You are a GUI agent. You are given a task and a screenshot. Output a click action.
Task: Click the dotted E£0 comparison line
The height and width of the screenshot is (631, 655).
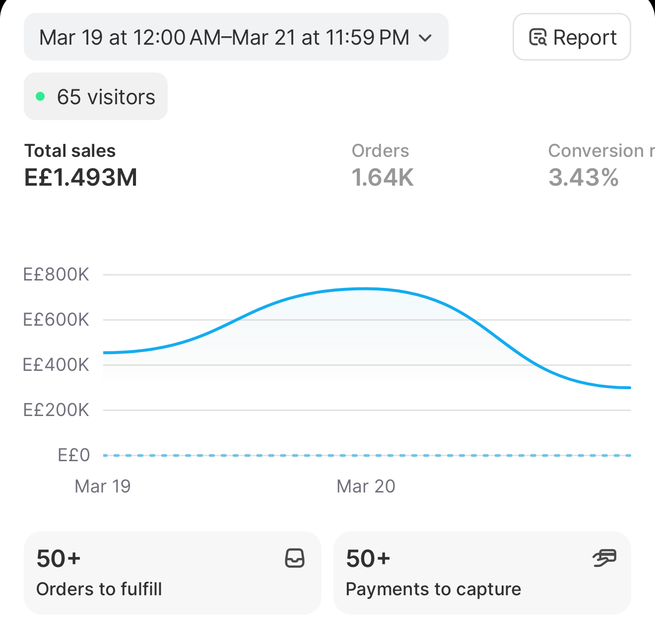367,455
